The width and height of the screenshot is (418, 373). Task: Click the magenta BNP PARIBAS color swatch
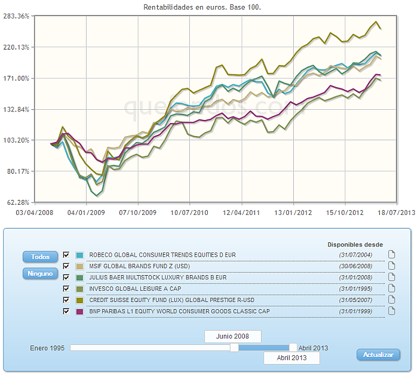(79, 312)
